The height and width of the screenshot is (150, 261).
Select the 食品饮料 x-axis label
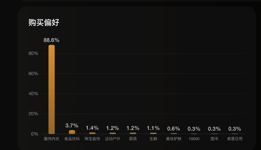(x=72, y=139)
